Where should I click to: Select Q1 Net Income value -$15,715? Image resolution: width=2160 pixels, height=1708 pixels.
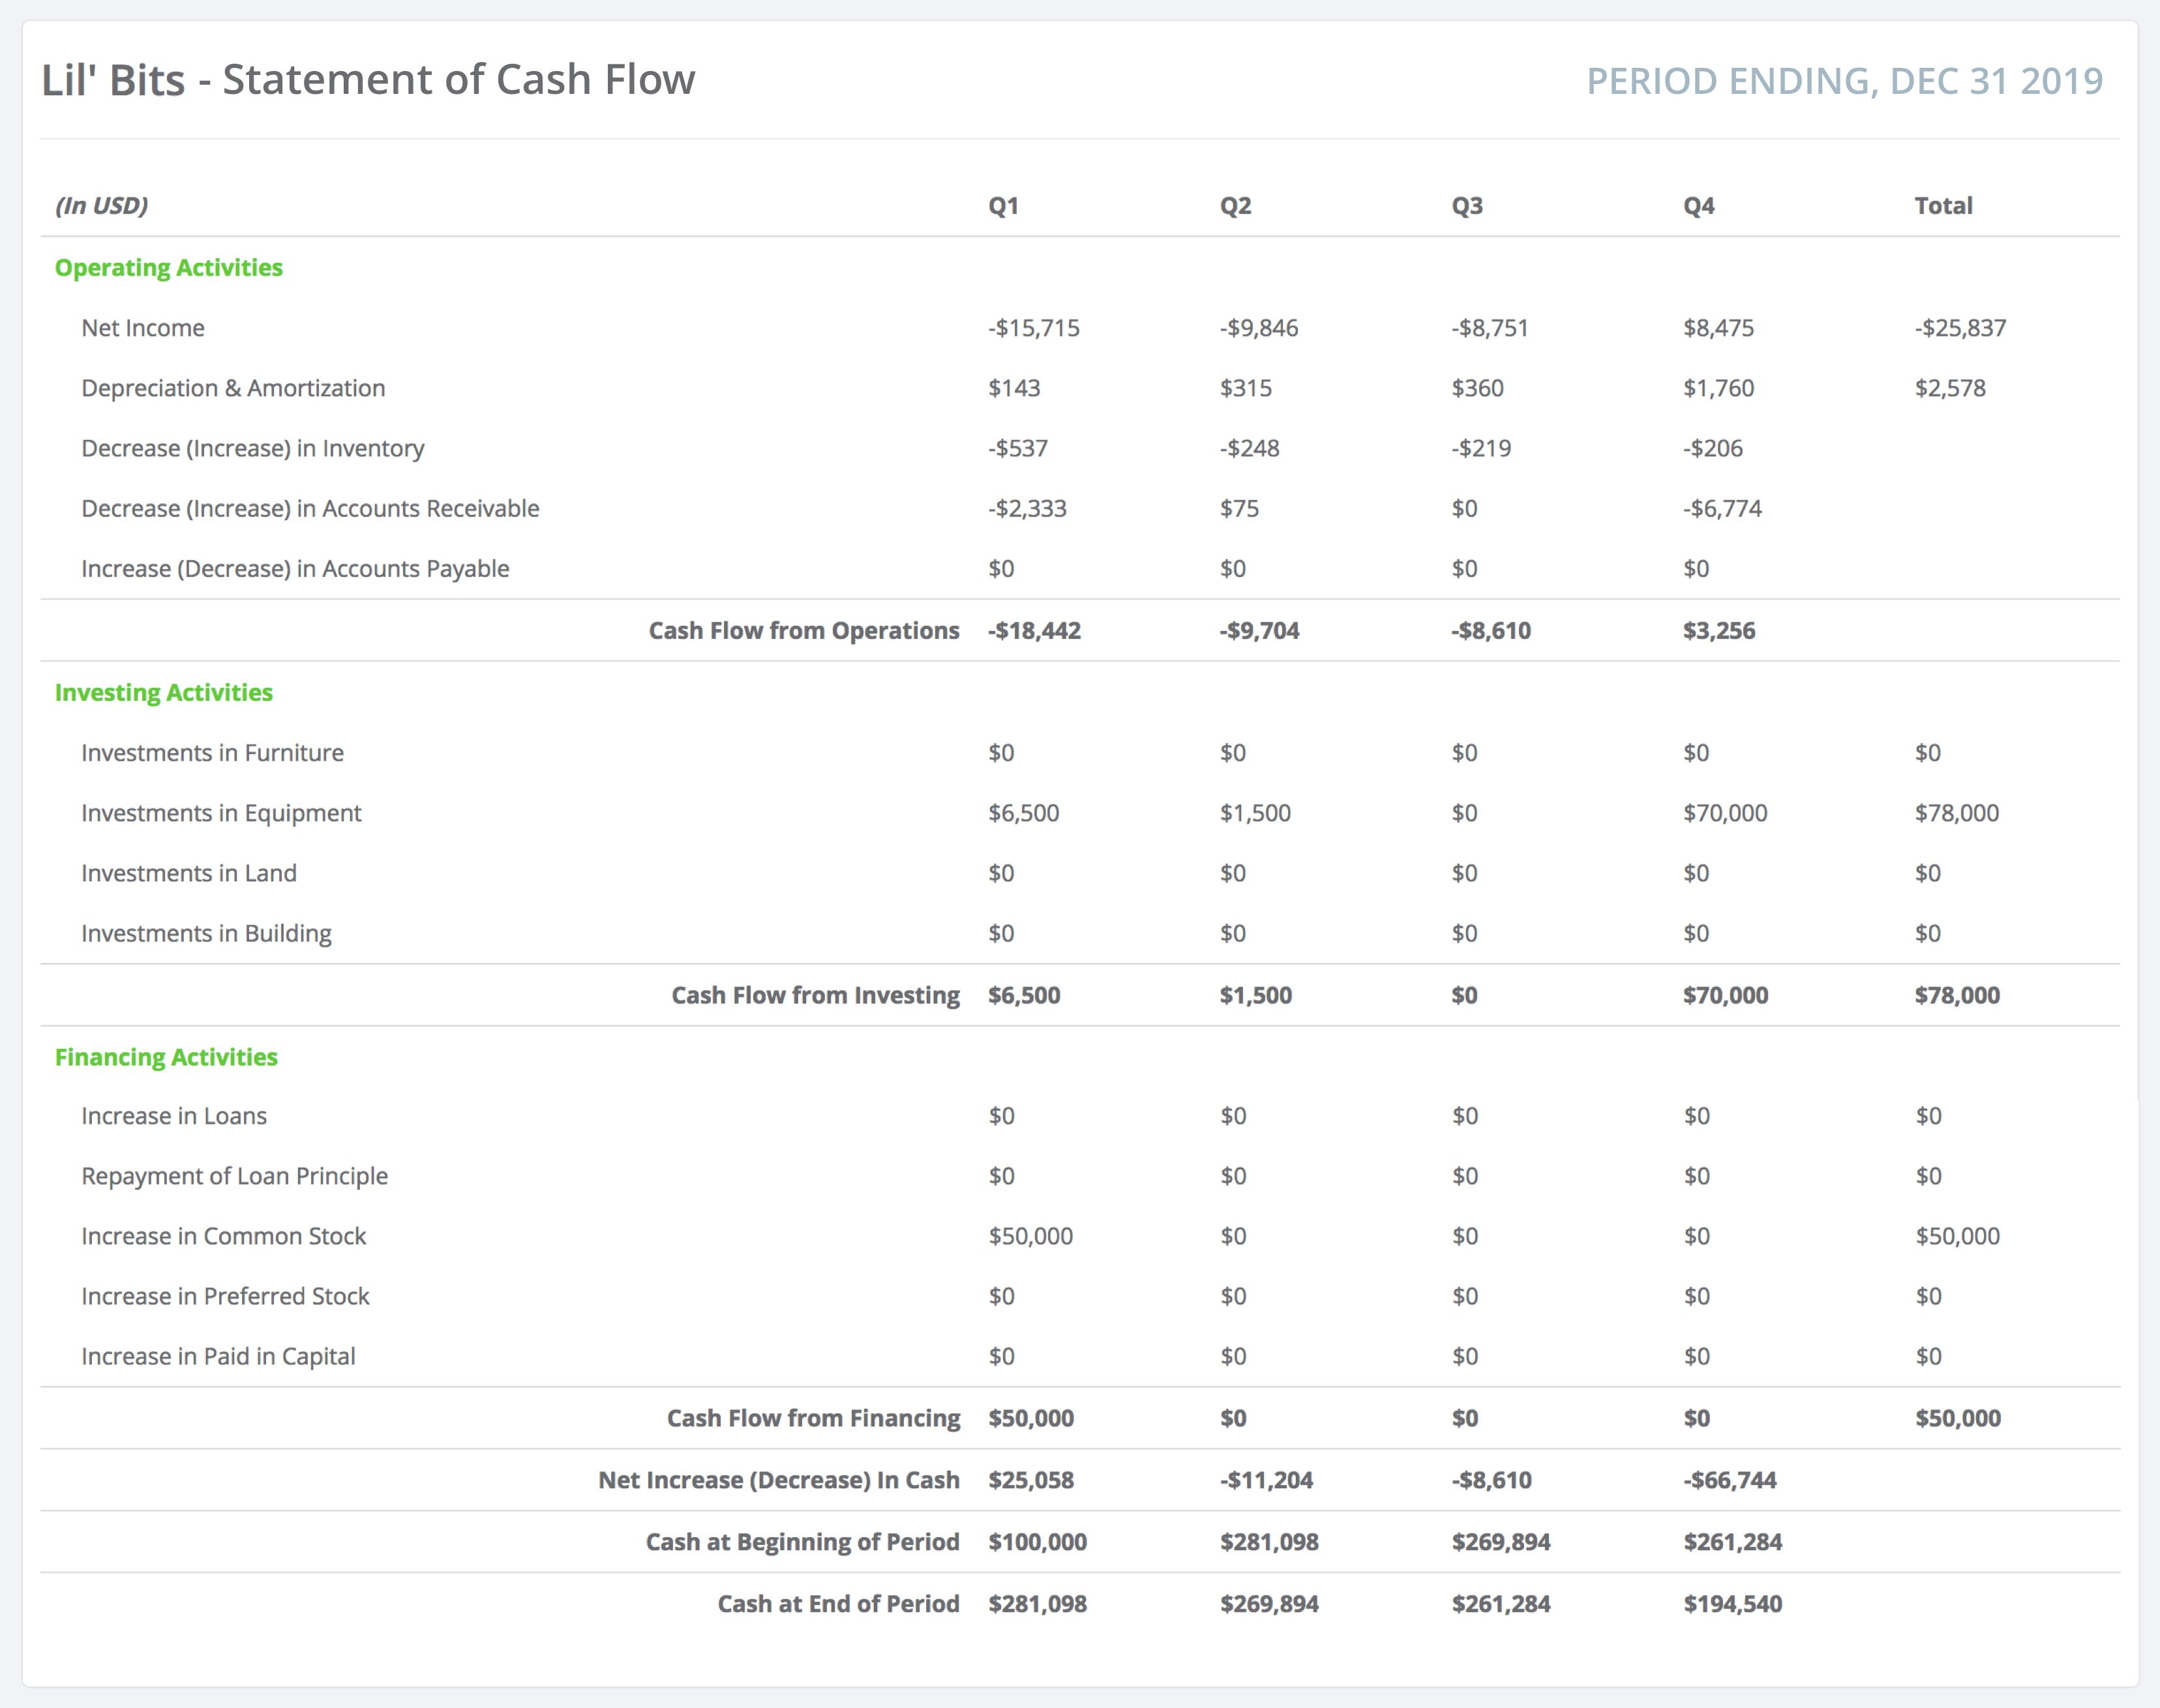pyautogui.click(x=1034, y=328)
